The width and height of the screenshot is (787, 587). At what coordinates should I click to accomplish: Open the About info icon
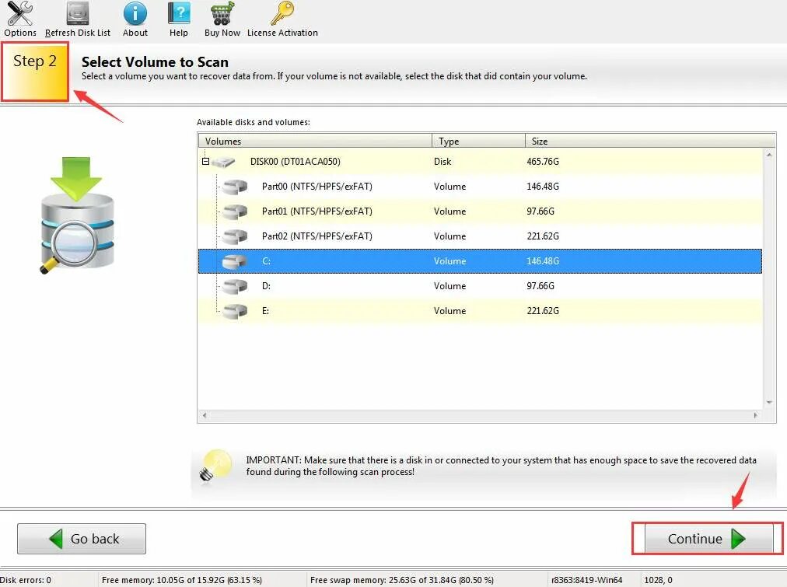(135, 13)
